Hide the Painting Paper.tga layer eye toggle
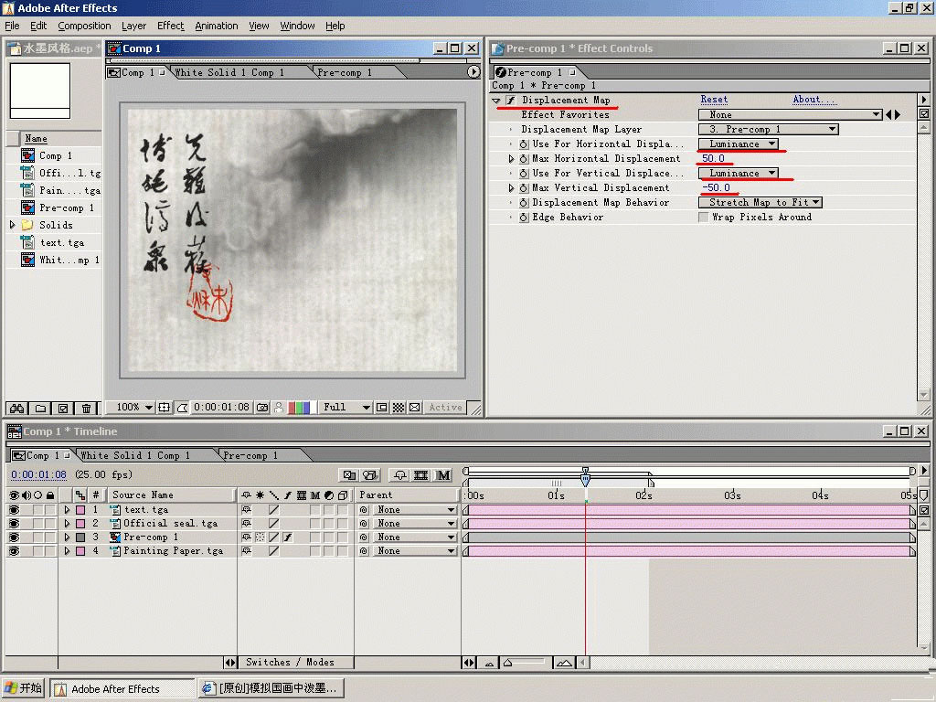This screenshot has width=936, height=702. (14, 551)
